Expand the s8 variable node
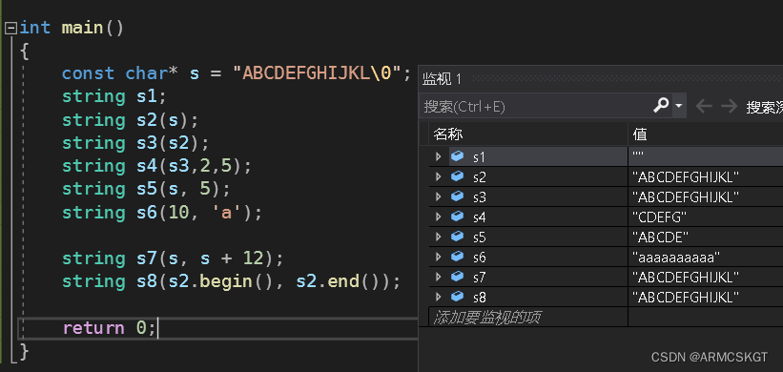 pyautogui.click(x=439, y=297)
